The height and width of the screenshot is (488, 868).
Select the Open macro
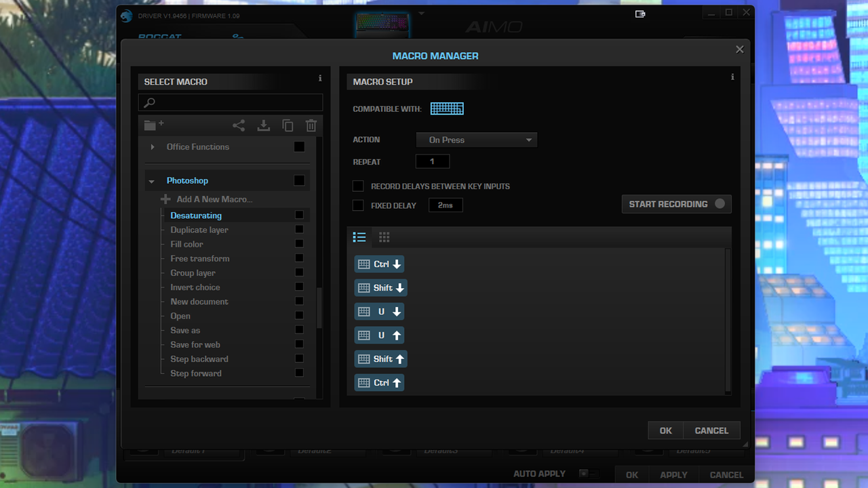[x=180, y=316]
